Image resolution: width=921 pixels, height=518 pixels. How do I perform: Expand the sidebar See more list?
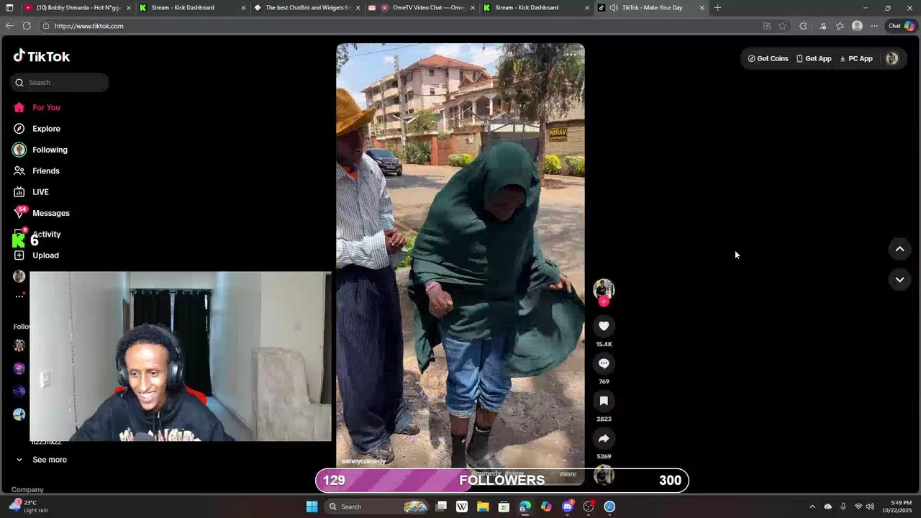click(41, 460)
